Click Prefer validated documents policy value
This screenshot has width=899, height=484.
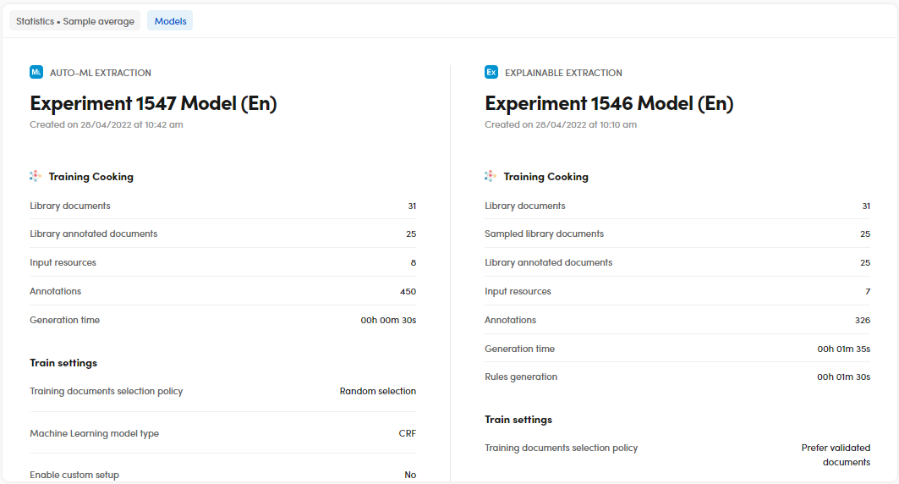(836, 455)
